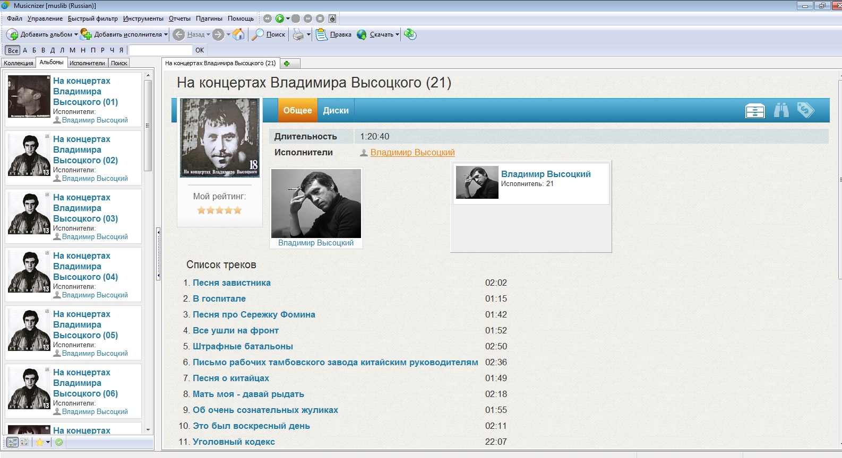Screen dimensions: 842x458
Task: Click the Add artist person icon
Action: (x=86, y=35)
